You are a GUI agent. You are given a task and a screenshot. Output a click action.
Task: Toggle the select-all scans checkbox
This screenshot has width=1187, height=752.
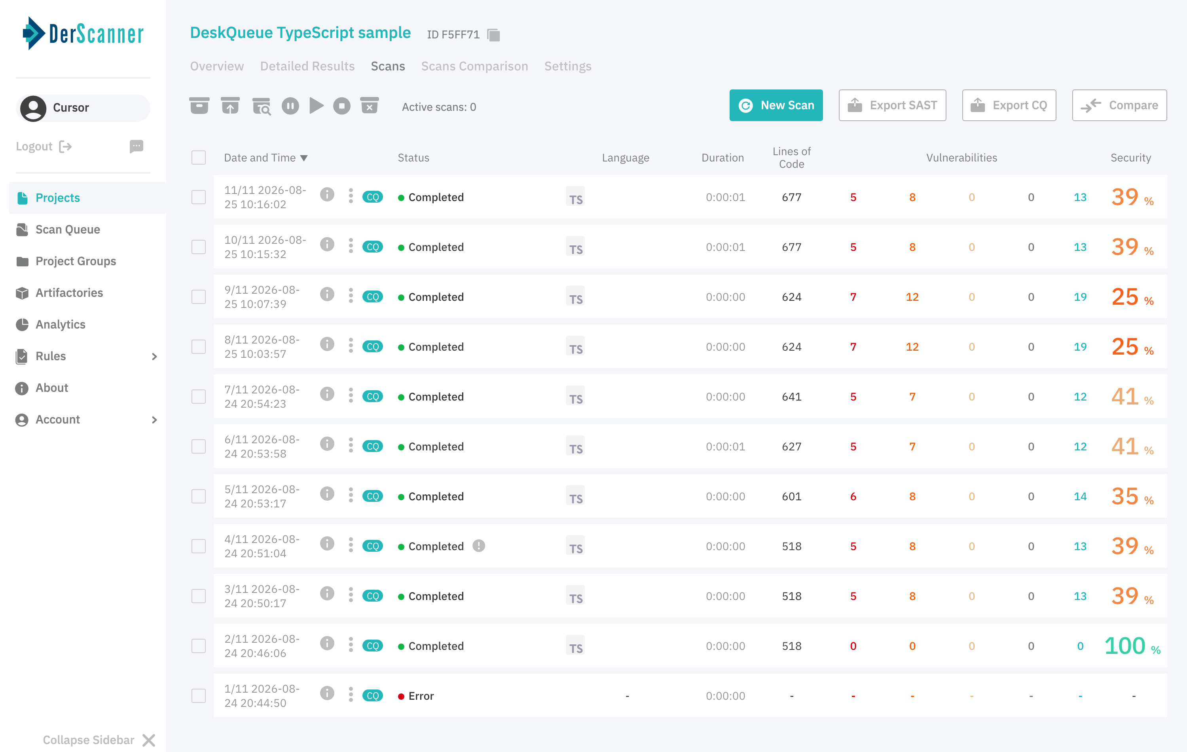tap(199, 158)
